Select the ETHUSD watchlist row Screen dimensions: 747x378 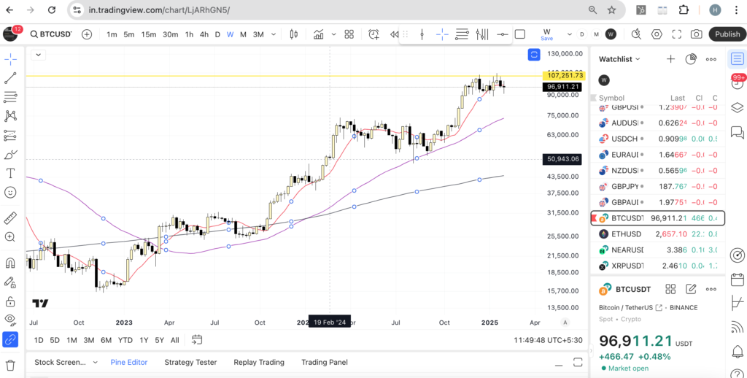pyautogui.click(x=657, y=234)
